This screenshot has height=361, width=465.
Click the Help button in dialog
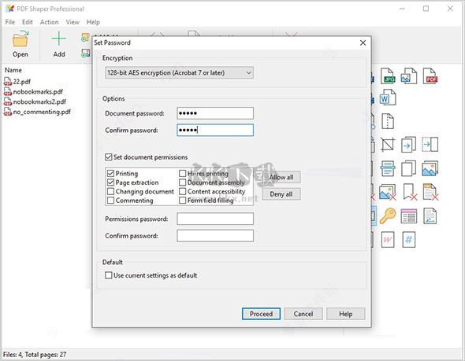pos(346,314)
